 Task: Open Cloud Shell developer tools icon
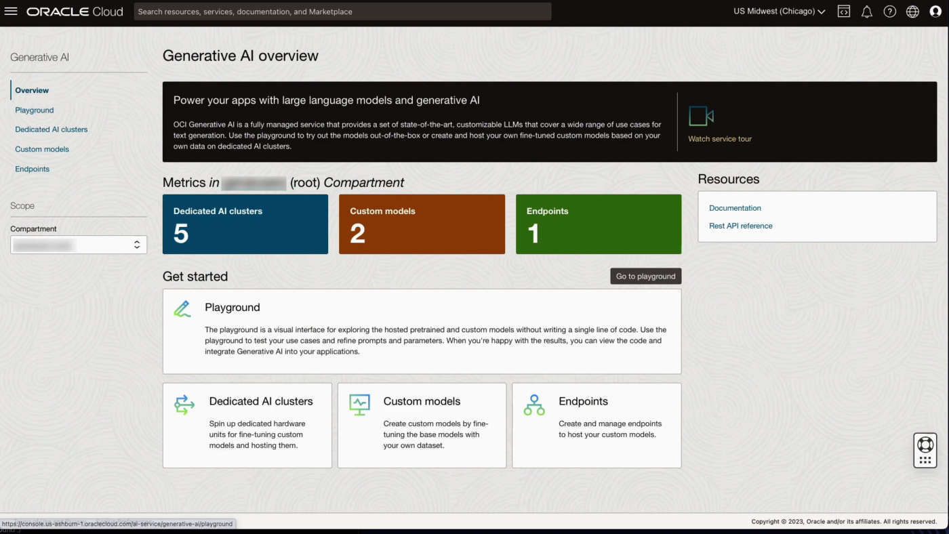(x=843, y=12)
